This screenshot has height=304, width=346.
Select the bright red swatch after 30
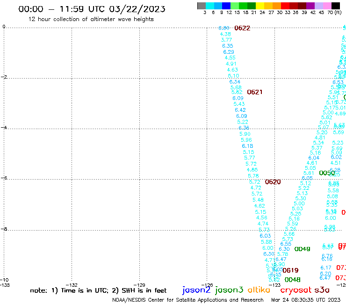[x=285, y=6]
